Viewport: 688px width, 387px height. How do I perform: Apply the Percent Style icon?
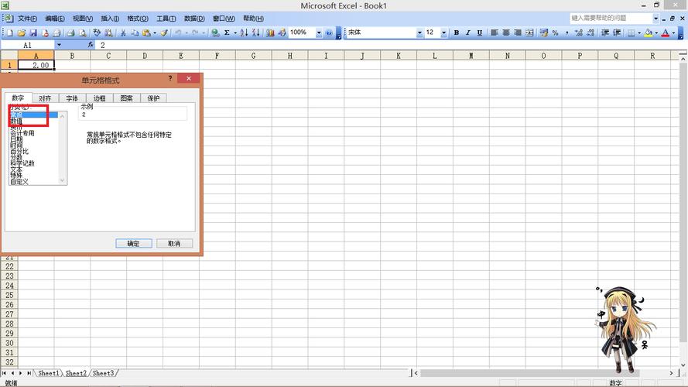pyautogui.click(x=555, y=33)
